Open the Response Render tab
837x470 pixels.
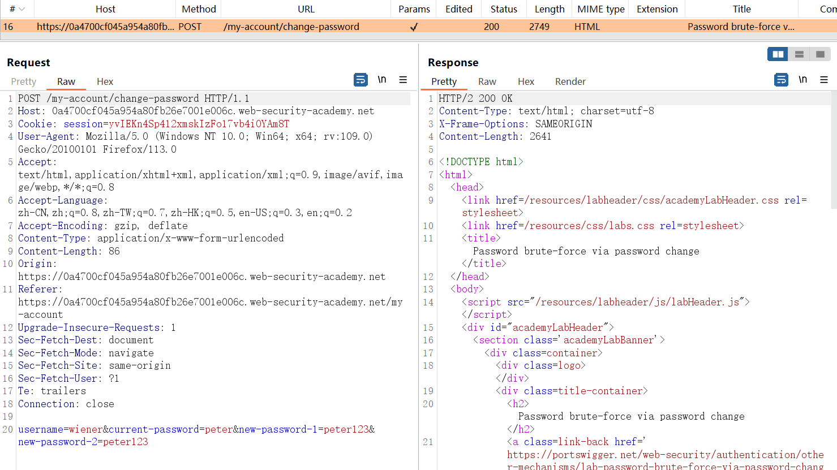pos(570,81)
